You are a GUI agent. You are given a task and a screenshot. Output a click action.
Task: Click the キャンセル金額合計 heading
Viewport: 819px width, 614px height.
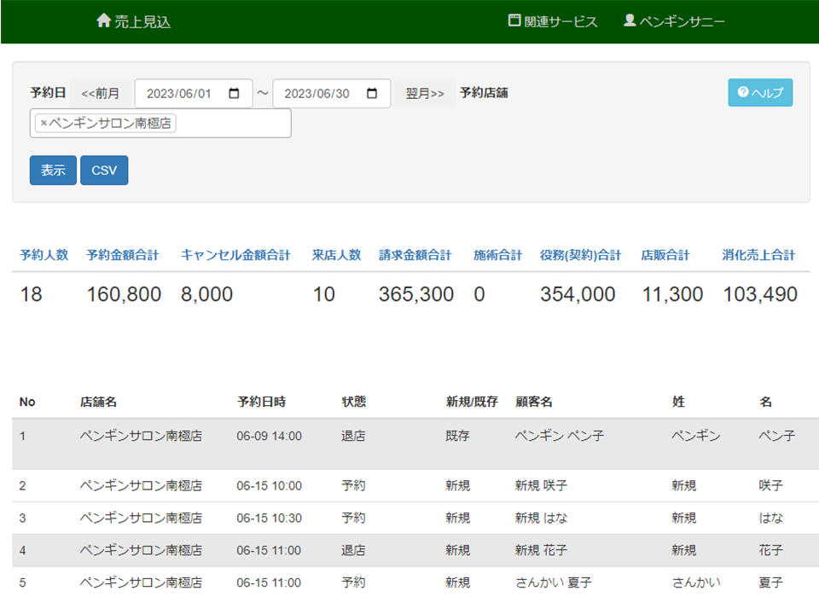235,255
